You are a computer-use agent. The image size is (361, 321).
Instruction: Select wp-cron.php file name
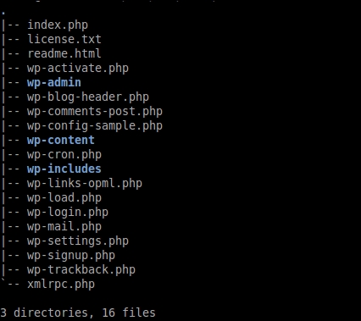coord(64,155)
